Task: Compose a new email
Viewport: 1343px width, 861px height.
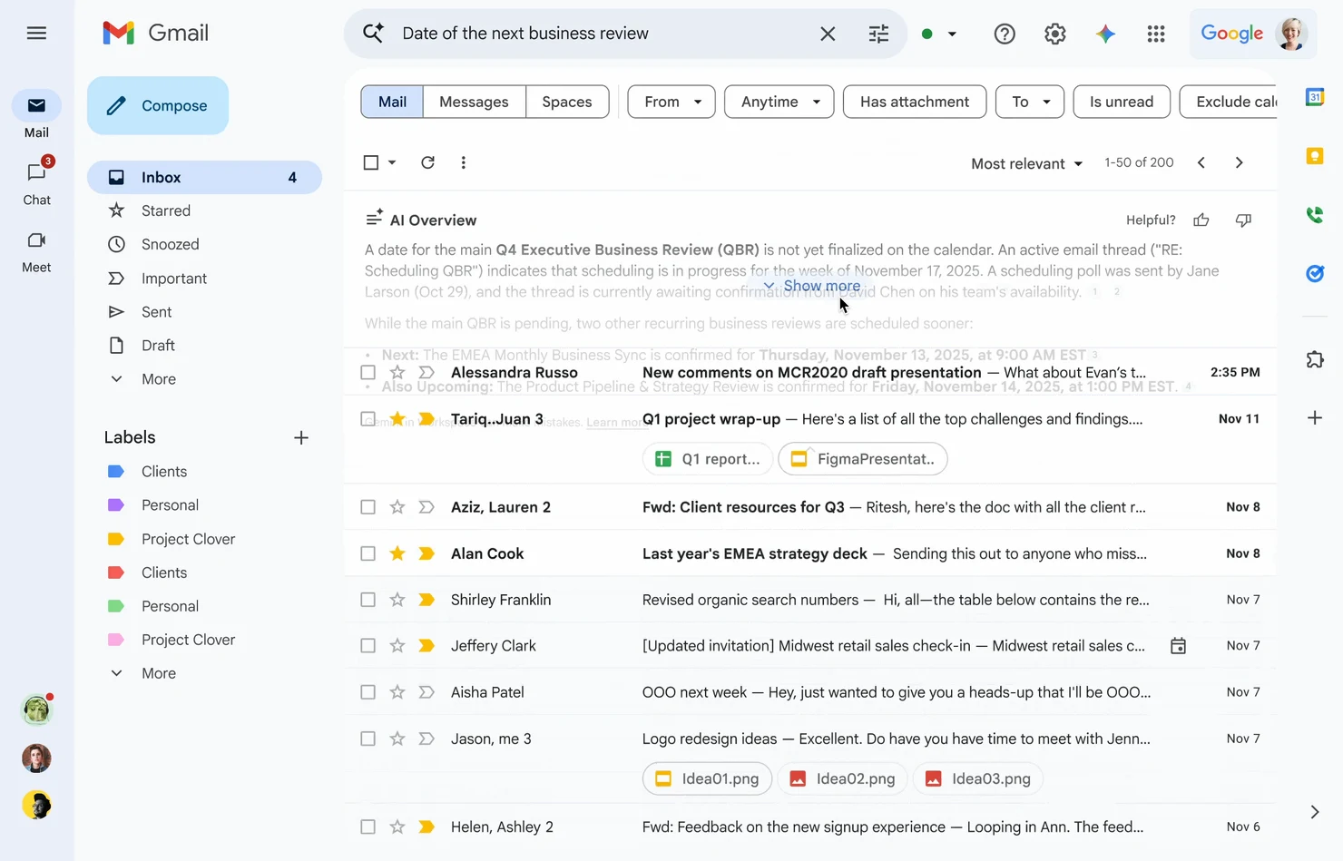Action: [158, 105]
